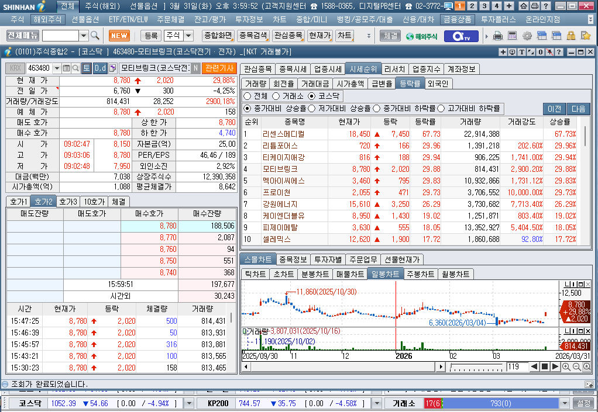Screen dimensions: 598x412
Task: Switch to the 호가1 tab
Action: (19, 202)
